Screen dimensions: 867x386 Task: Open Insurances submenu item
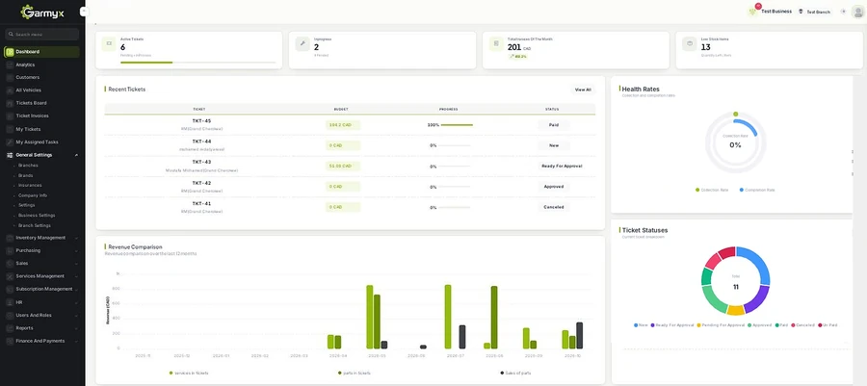pyautogui.click(x=30, y=186)
